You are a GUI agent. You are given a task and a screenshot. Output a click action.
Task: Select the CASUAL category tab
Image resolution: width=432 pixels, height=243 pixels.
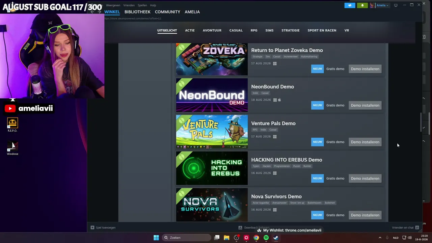[236, 30]
